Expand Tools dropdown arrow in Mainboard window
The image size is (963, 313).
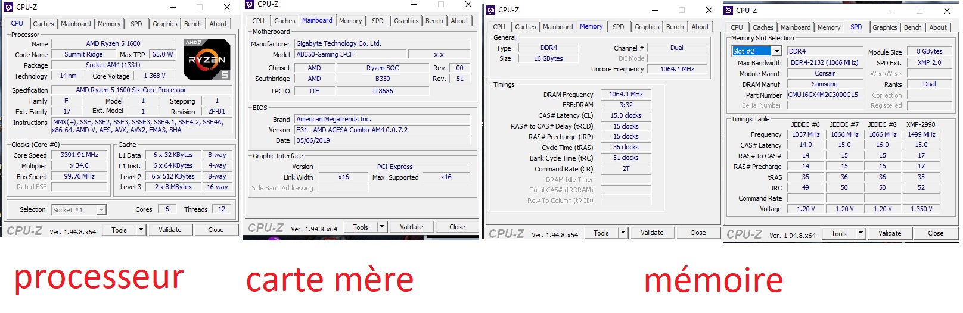pos(383,227)
